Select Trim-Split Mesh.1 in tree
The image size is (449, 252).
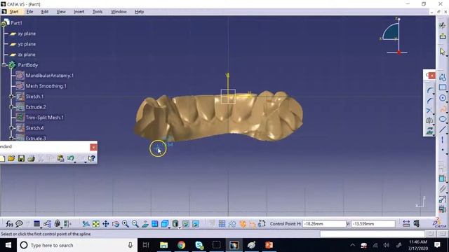coord(45,118)
